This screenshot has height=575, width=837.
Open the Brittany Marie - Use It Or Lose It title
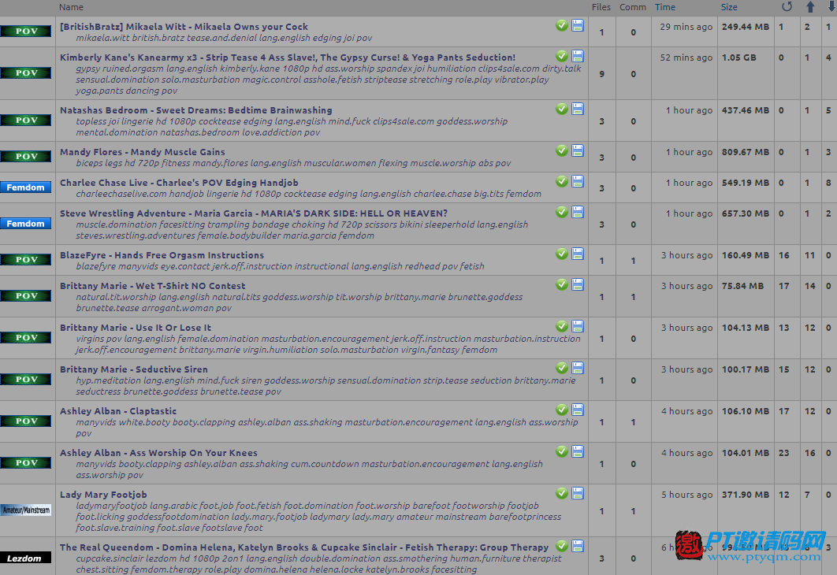[136, 328]
